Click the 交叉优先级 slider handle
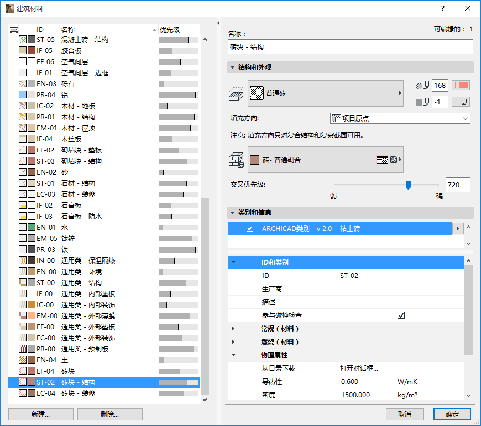The height and width of the screenshot is (426, 481). pos(408,185)
